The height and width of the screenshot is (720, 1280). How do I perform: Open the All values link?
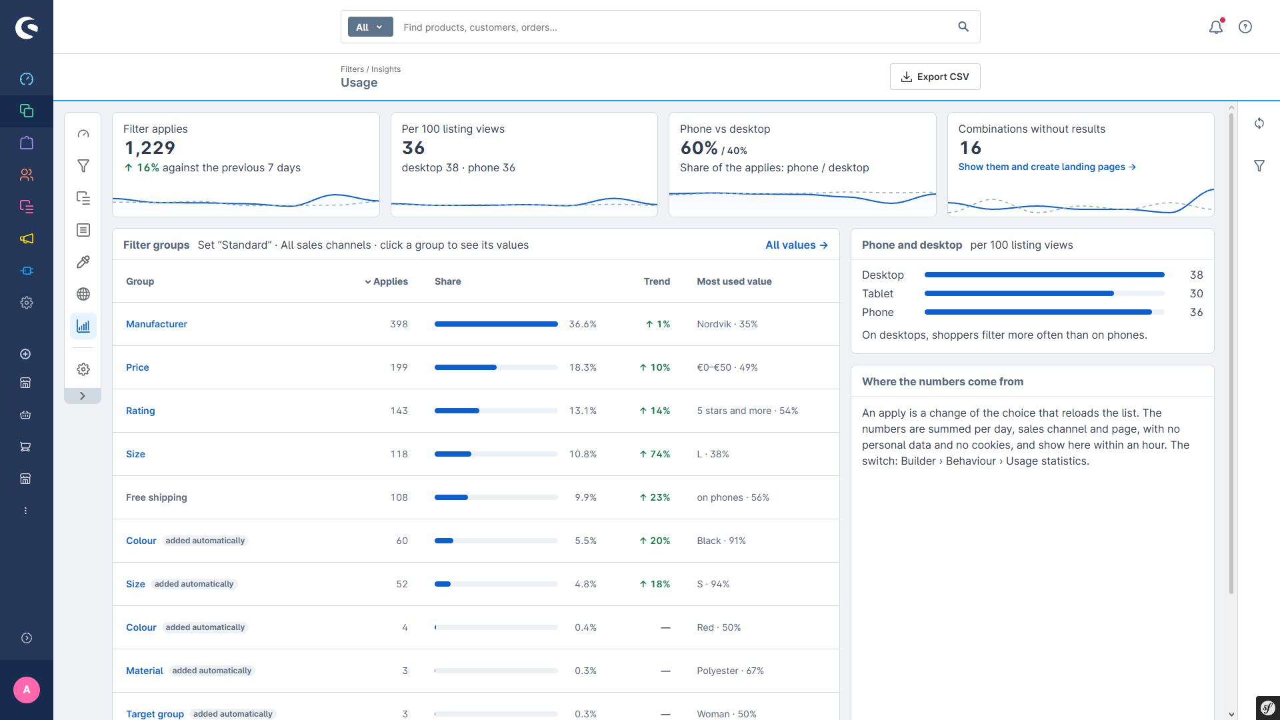(x=797, y=245)
